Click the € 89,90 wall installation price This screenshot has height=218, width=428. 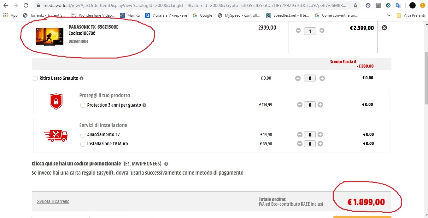[x=266, y=144]
